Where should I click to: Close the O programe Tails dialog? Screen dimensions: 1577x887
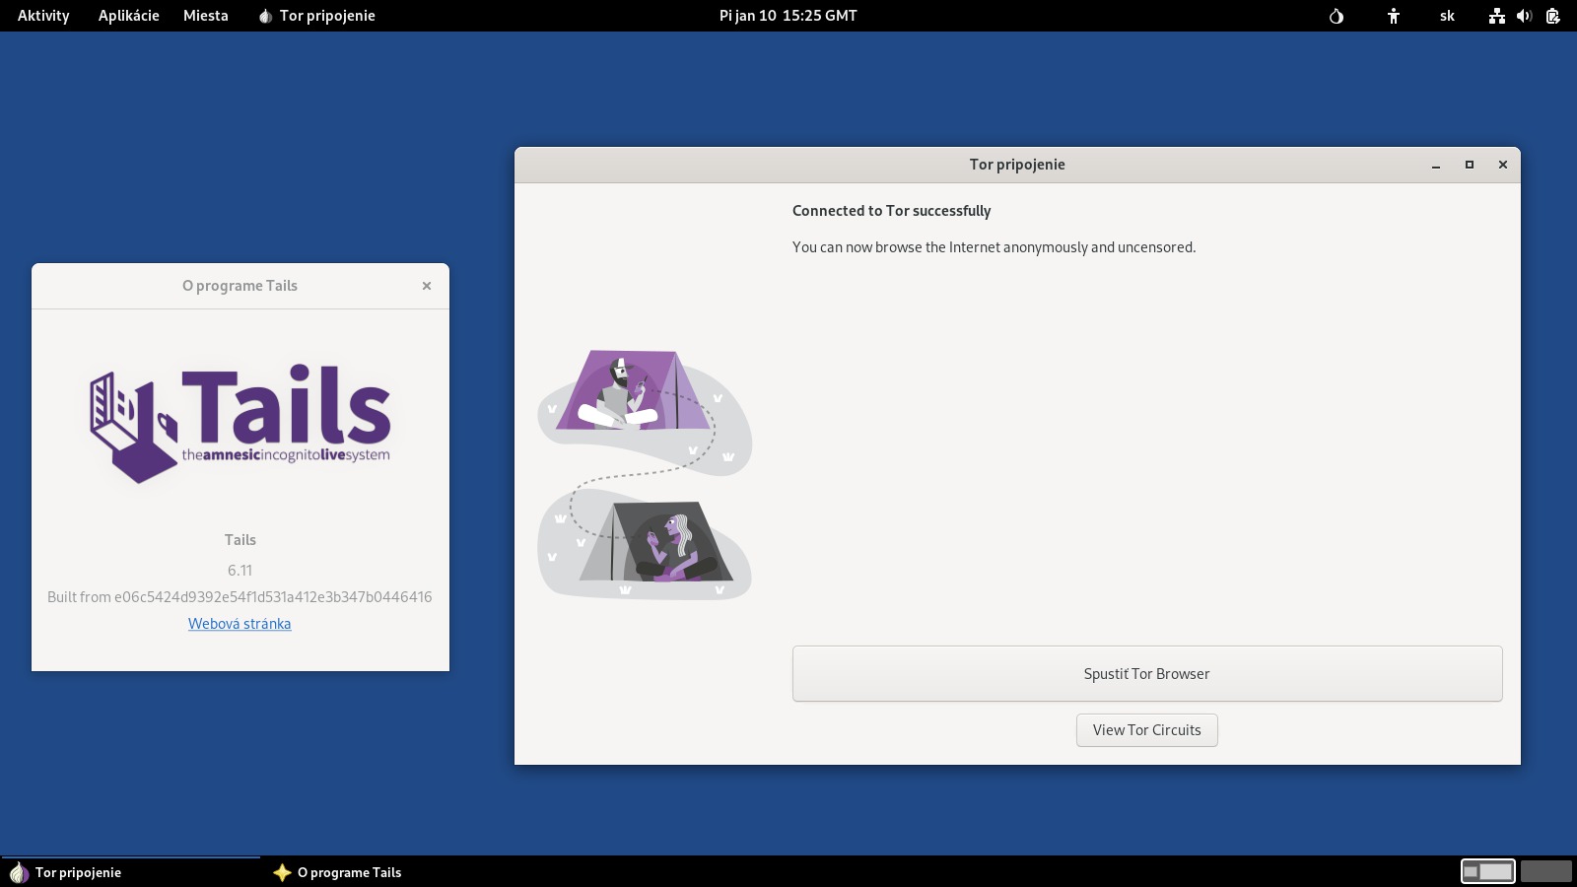click(x=427, y=286)
